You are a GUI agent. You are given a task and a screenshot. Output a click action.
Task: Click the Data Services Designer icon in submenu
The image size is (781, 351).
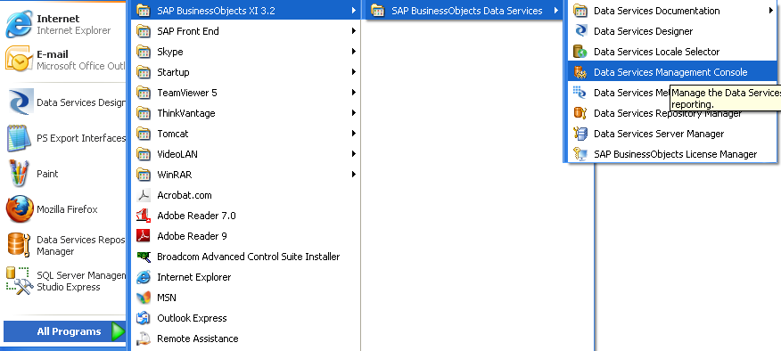pyautogui.click(x=580, y=31)
